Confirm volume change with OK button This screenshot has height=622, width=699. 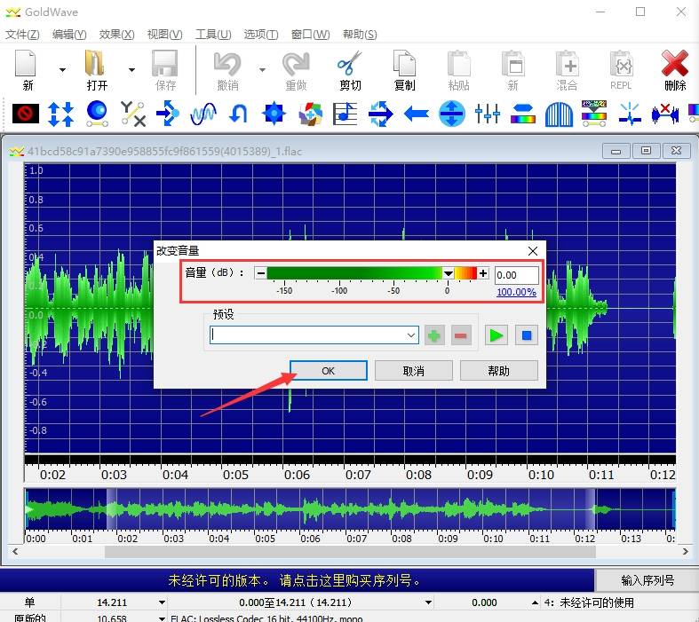click(x=329, y=370)
